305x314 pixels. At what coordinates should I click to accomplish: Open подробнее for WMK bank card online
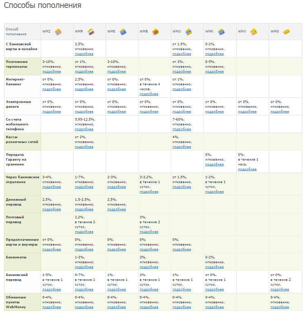(x=214, y=54)
